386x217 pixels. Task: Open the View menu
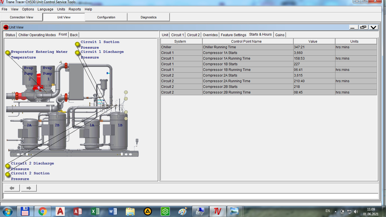[x=15, y=9]
